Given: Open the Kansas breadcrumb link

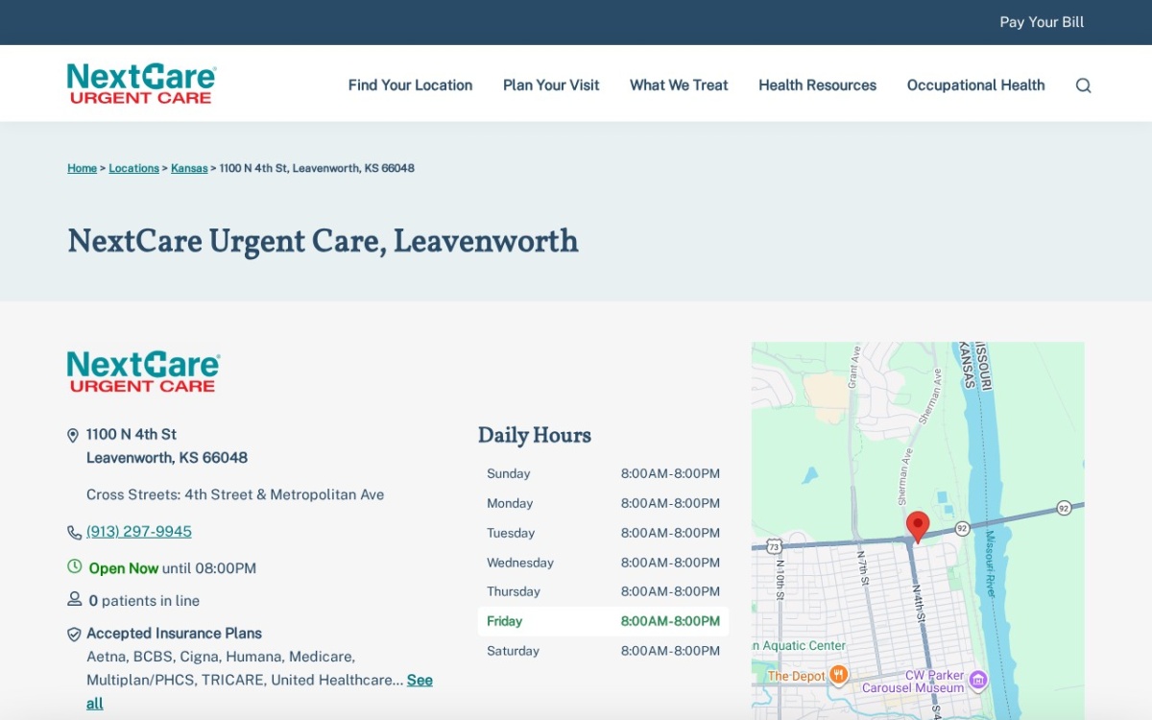Looking at the screenshot, I should tap(189, 168).
